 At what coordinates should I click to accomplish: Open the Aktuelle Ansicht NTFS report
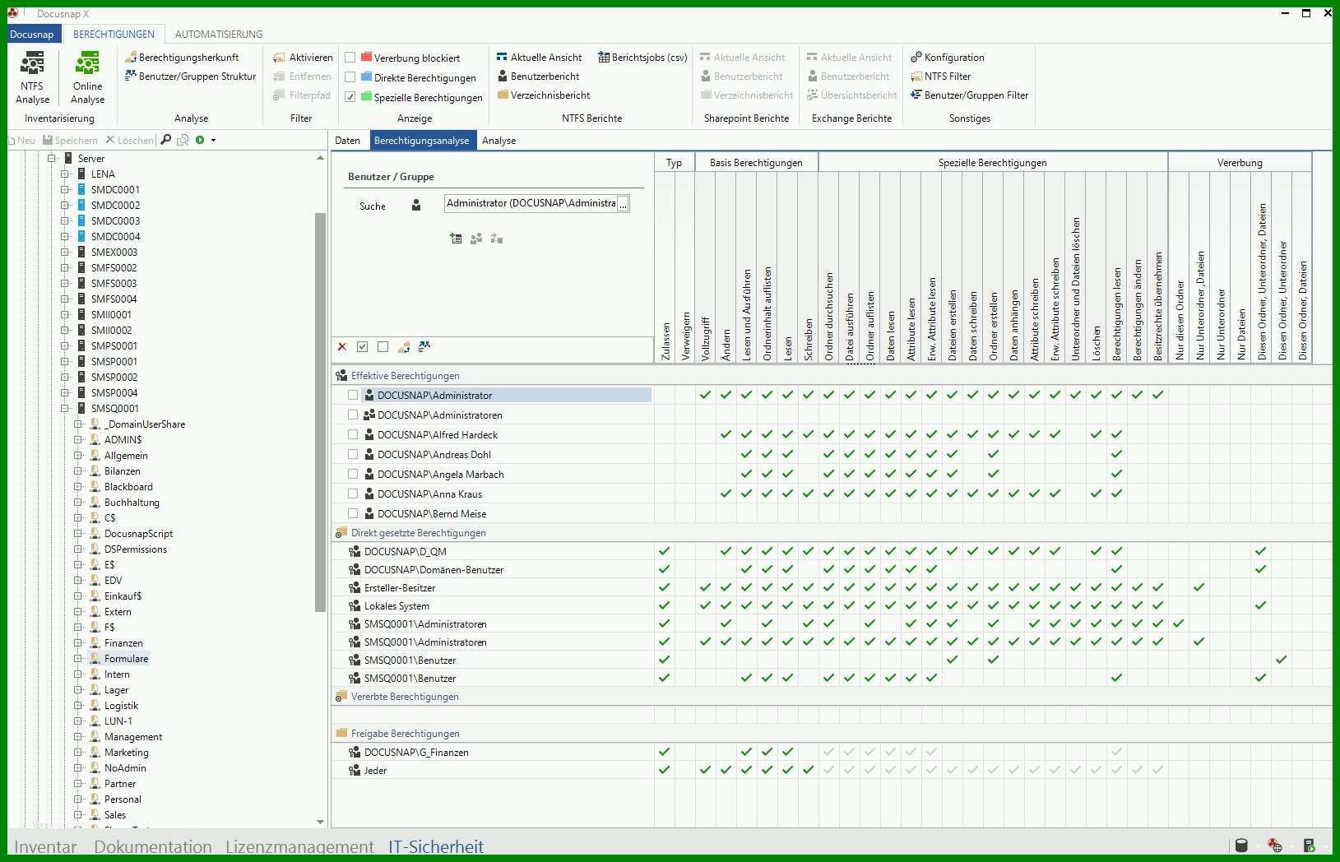click(x=539, y=58)
